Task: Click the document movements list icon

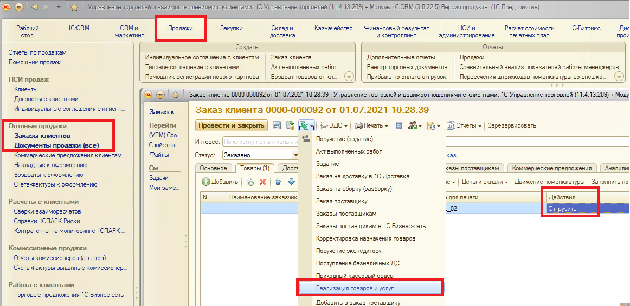Action: (x=399, y=125)
